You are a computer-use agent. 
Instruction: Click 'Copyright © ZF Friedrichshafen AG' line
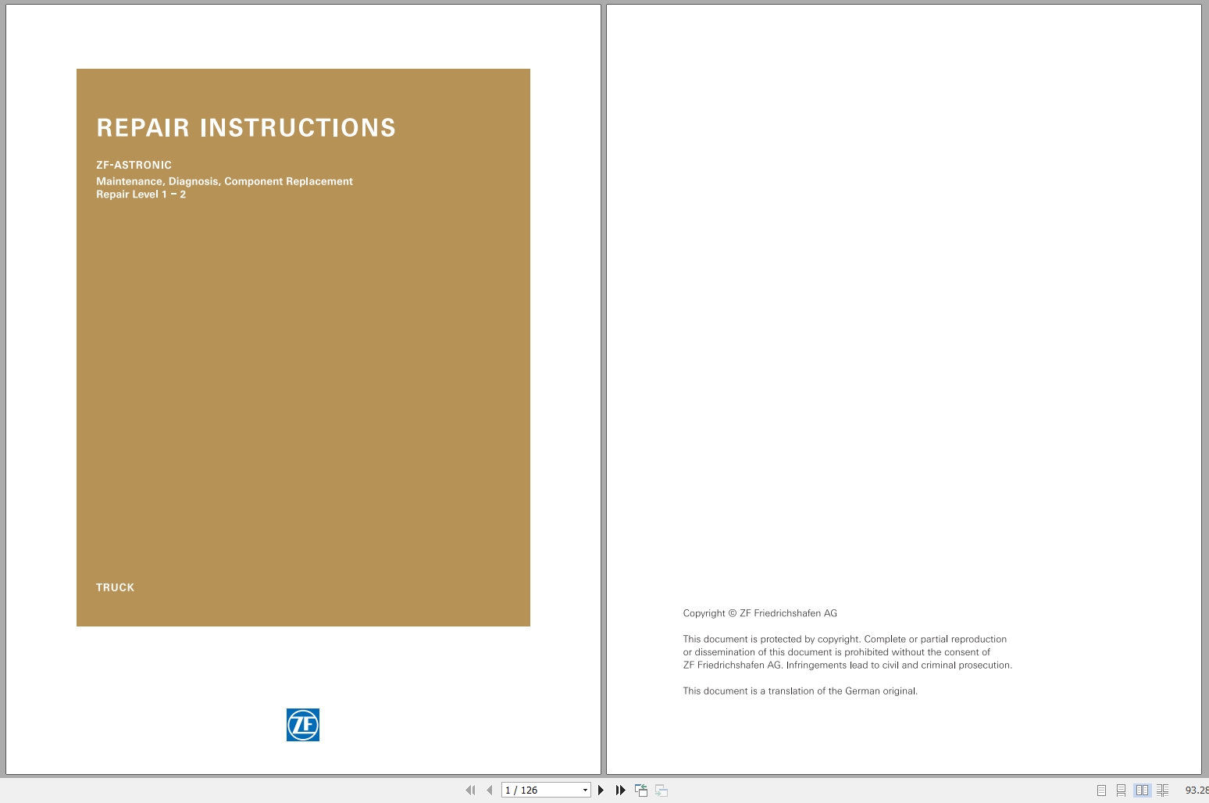pyautogui.click(x=760, y=613)
